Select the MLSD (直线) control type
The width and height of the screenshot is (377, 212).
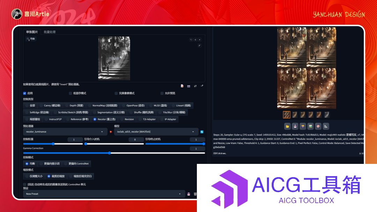point(158,105)
